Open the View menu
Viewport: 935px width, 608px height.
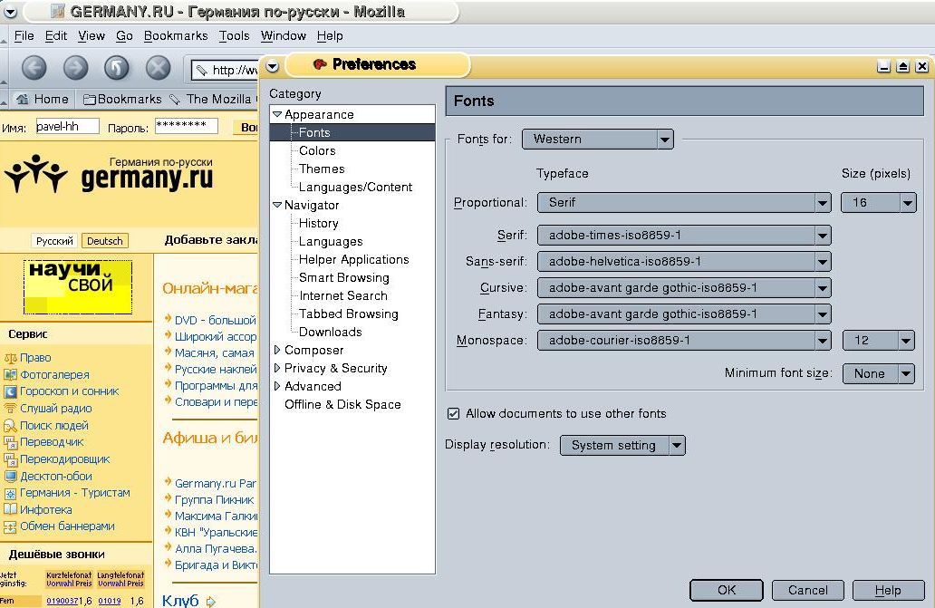(x=92, y=35)
